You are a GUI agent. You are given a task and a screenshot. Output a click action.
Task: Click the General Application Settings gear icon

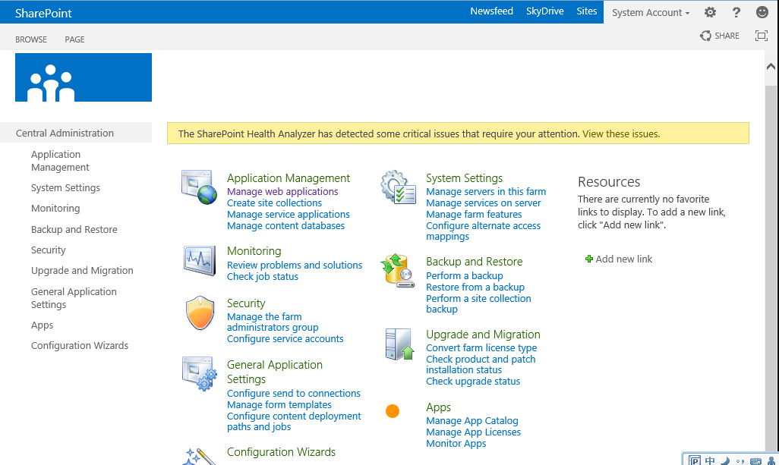[x=199, y=373]
